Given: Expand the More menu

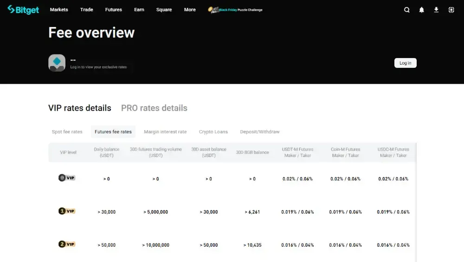Looking at the screenshot, I should click(190, 10).
